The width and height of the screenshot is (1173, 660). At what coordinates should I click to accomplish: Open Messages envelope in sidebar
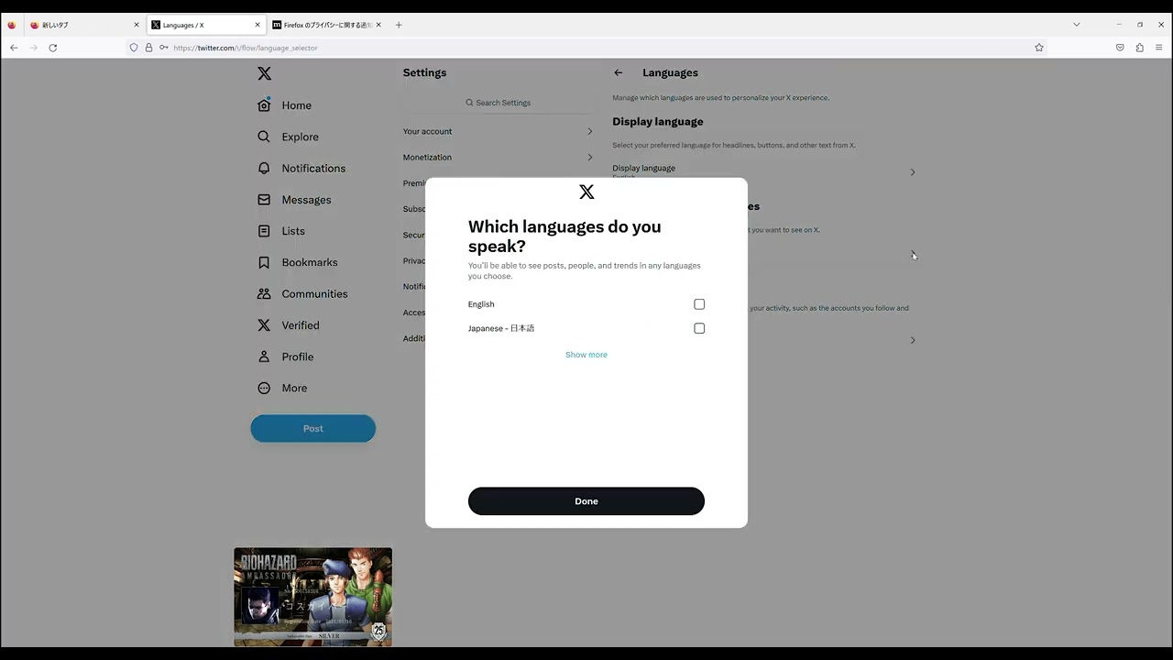(x=264, y=200)
